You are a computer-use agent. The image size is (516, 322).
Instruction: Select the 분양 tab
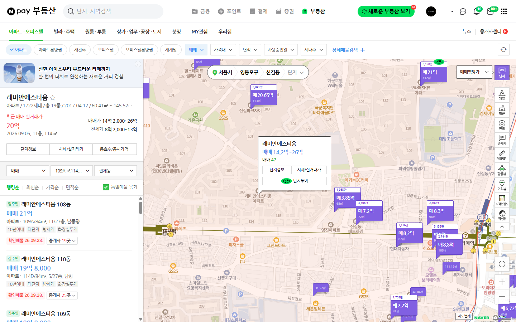[x=177, y=32]
